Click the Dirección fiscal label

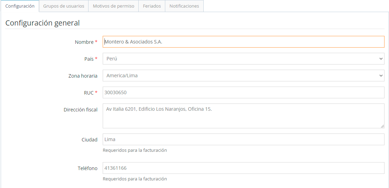pos(81,110)
